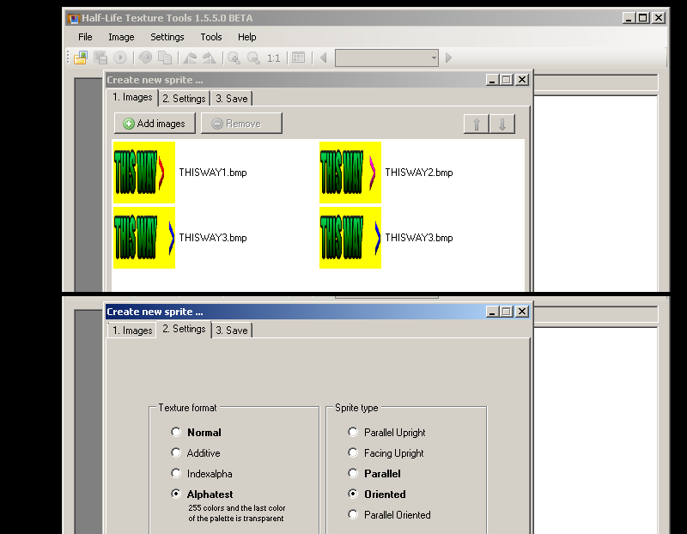
Task: Click the toolbar drag grip handle
Action: 68,58
